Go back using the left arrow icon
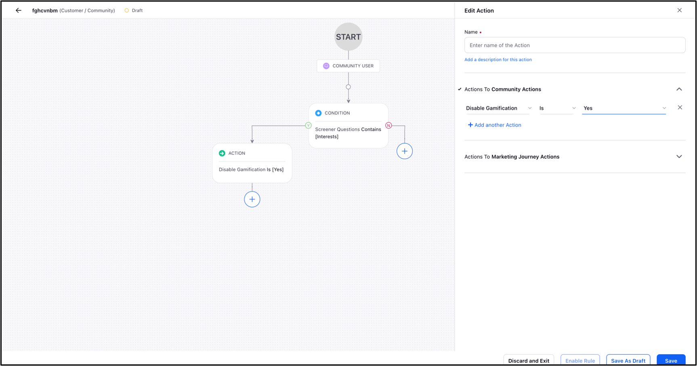Viewport: 697px width, 366px height. (x=19, y=11)
